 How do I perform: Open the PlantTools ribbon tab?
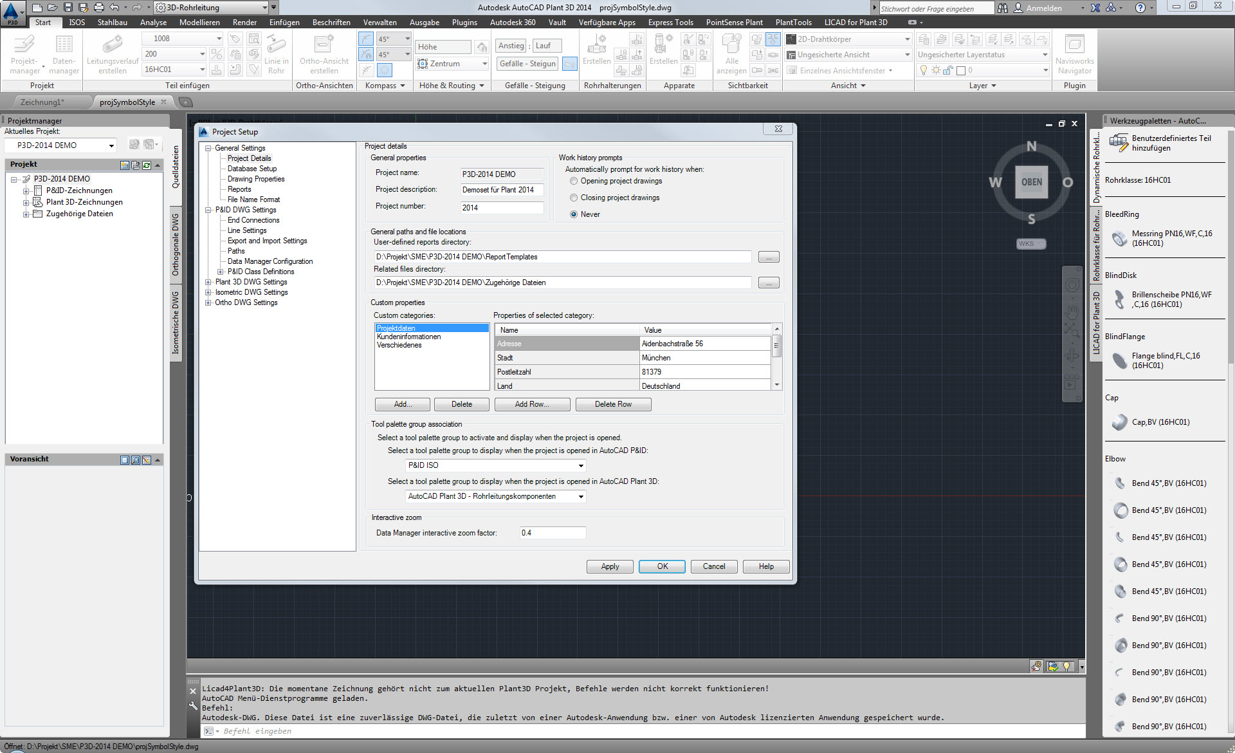793,23
